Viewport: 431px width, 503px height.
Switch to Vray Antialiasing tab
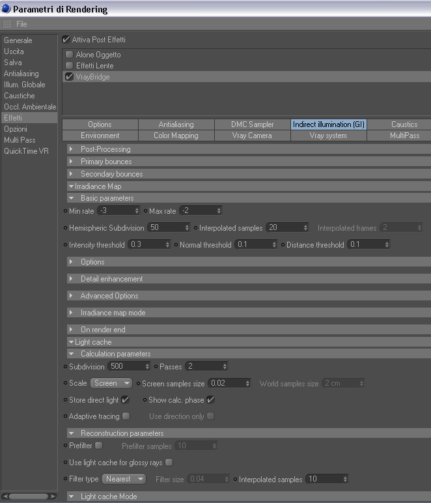tap(176, 124)
